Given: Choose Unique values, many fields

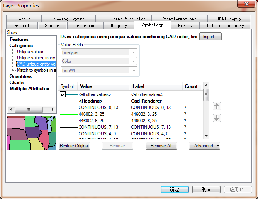Looking at the screenshot, I should (36, 58).
